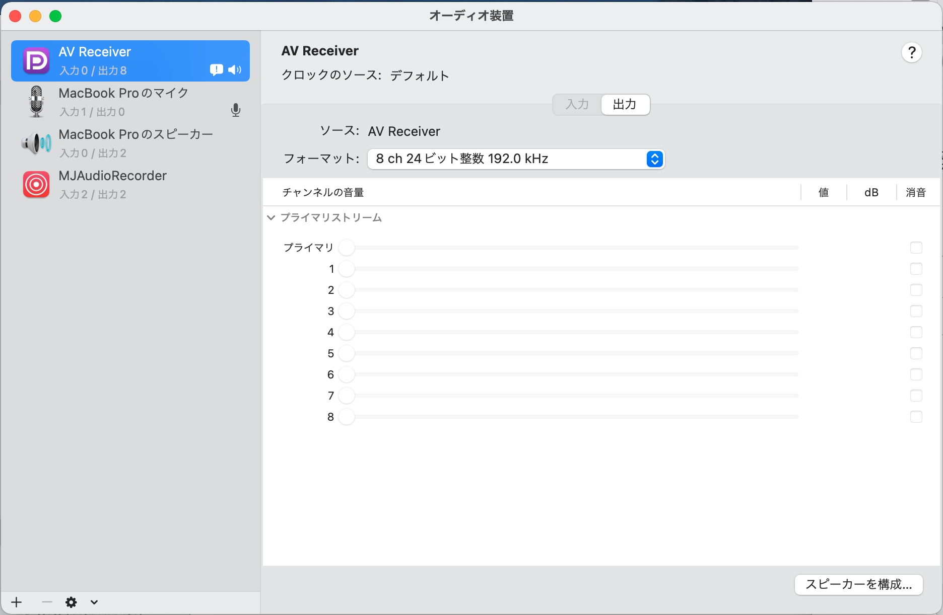Mute channel 1 checkbox
943x615 pixels.
pyautogui.click(x=916, y=269)
